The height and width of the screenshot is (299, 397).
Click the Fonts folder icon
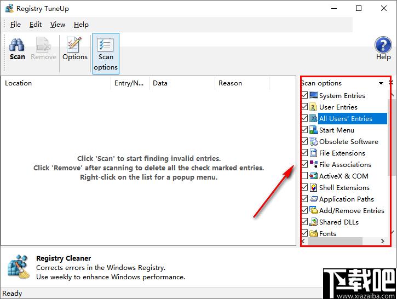click(x=313, y=233)
